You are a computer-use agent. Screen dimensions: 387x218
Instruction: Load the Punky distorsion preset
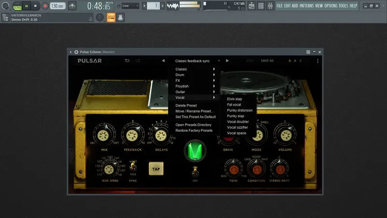(238, 110)
